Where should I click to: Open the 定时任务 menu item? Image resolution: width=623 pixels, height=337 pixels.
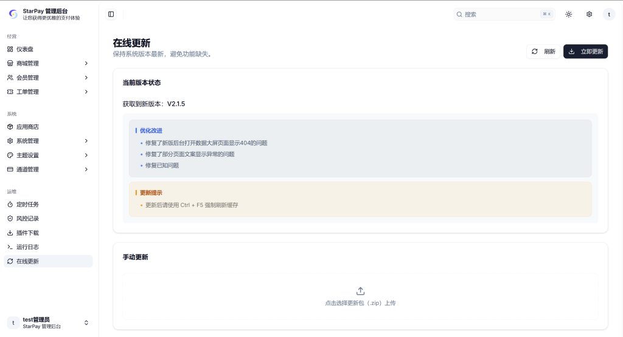click(x=48, y=205)
